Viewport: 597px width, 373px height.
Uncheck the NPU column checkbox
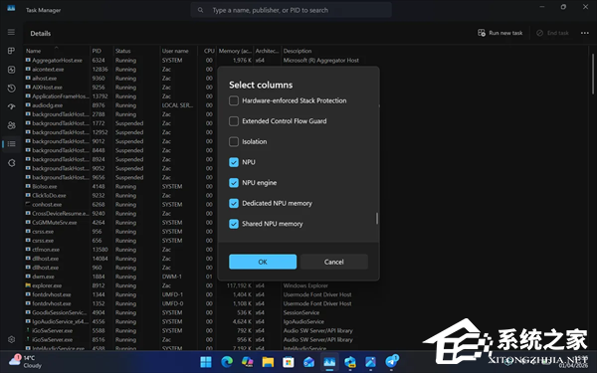tap(234, 162)
